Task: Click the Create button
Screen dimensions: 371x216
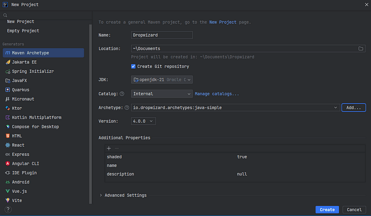Action: click(327, 209)
